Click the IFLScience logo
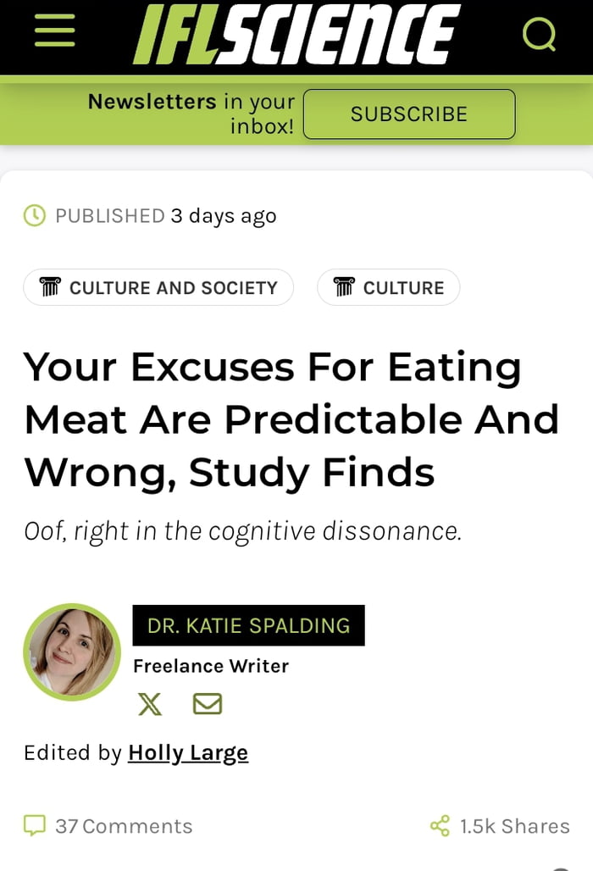593x871 pixels. (x=296, y=34)
